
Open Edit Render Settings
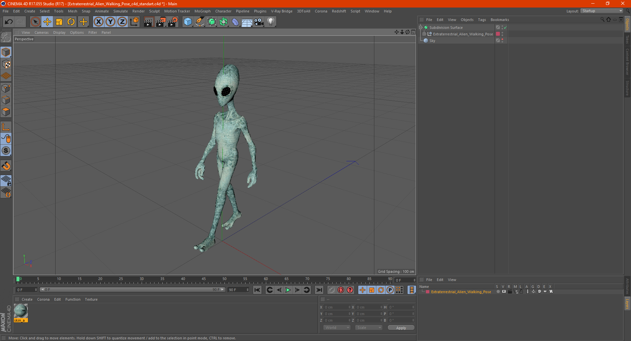point(173,22)
